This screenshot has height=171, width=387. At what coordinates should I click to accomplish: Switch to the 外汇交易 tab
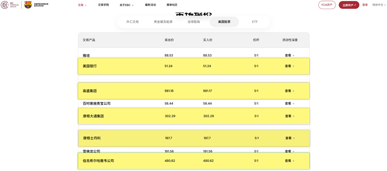click(x=133, y=22)
